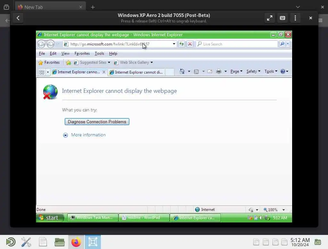
Task: Click in the address bar URL field
Action: [x=120, y=44]
